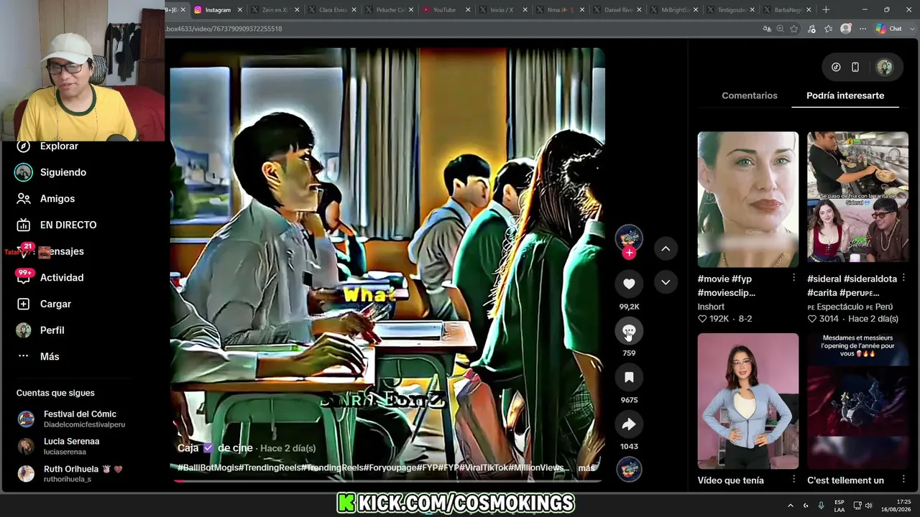Open options for 'Vídeo que tenía'
Viewport: 920px width, 517px height.
793,480
